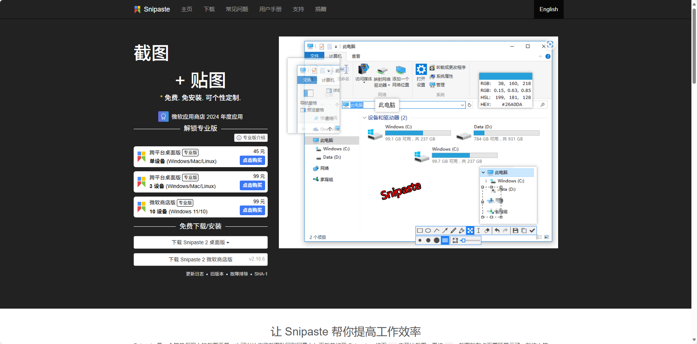This screenshot has height=344, width=697.
Task: Switch the site language to English
Action: pyautogui.click(x=548, y=9)
